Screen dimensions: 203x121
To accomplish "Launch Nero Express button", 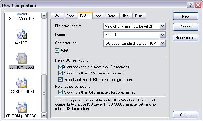I will [x=186, y=38].
